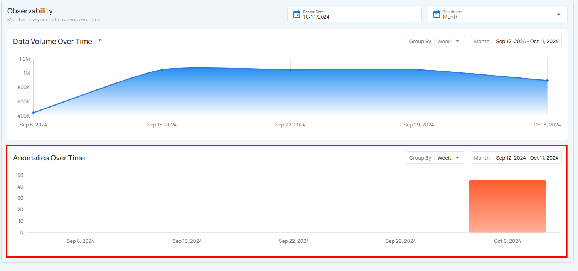Select the Sep 8 data point on line chart
The width and height of the screenshot is (578, 271).
pos(34,113)
